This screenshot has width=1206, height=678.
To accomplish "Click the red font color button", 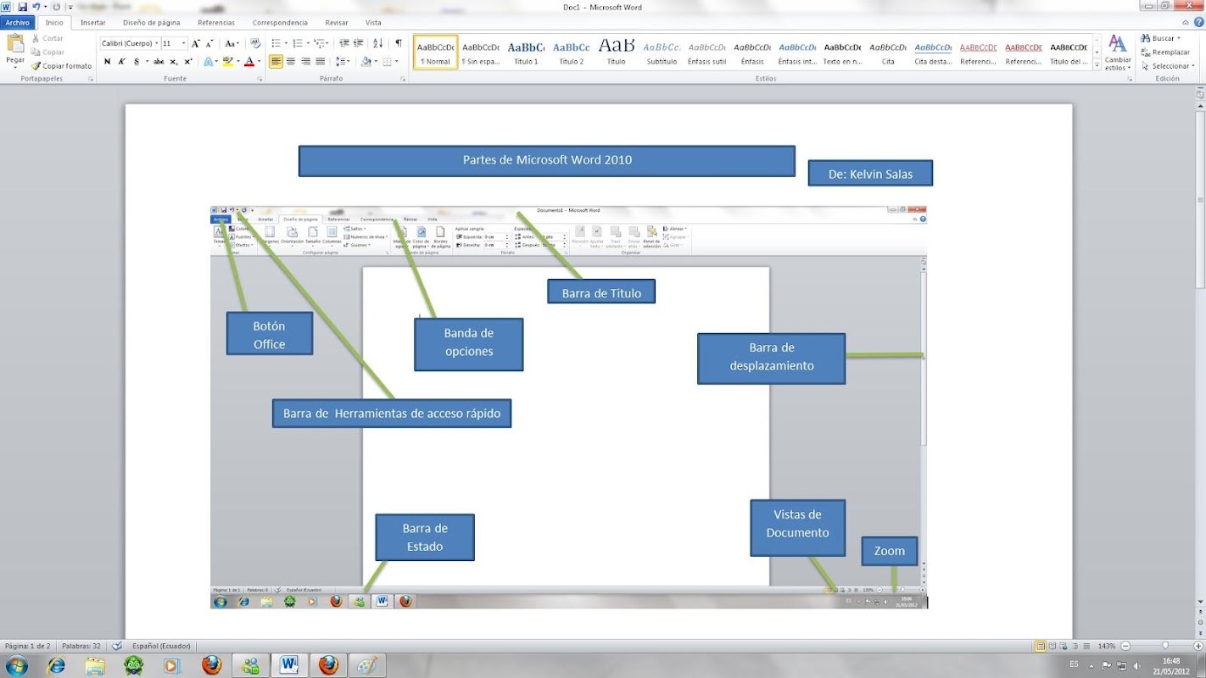I will 249,62.
